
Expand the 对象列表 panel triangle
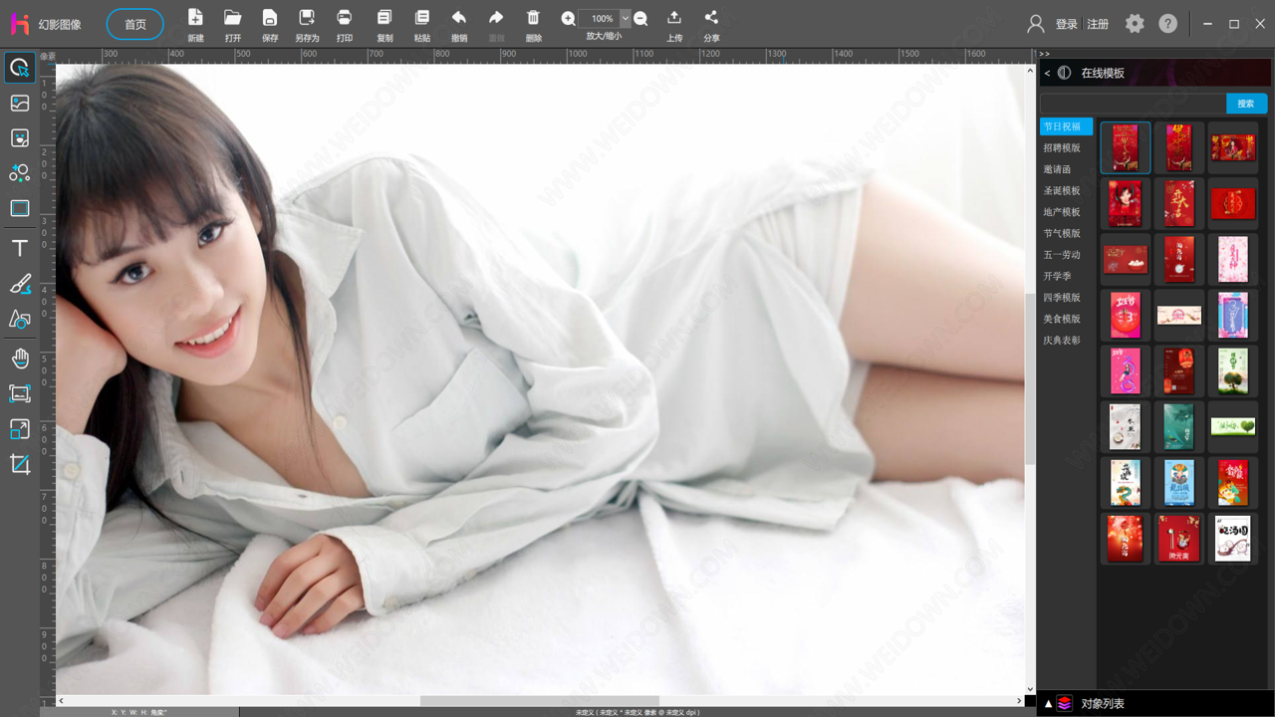[1048, 704]
